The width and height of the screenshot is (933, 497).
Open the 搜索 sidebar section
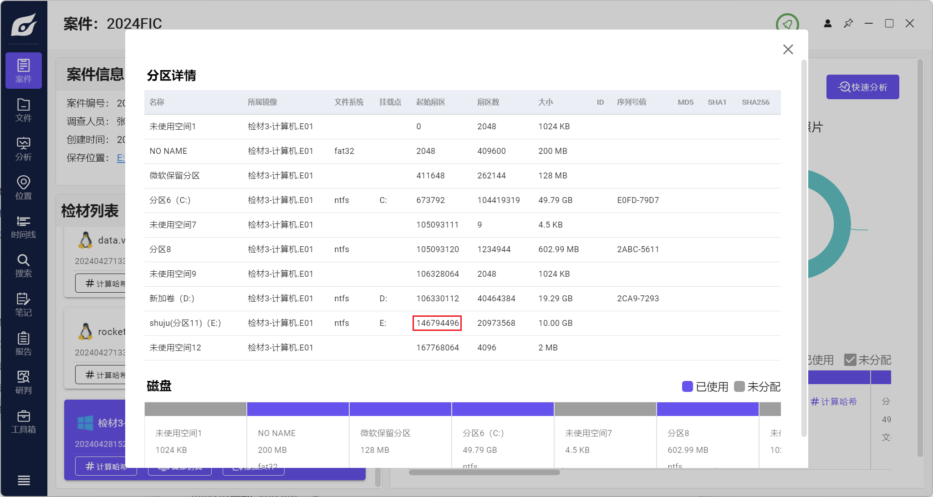pyautogui.click(x=24, y=266)
